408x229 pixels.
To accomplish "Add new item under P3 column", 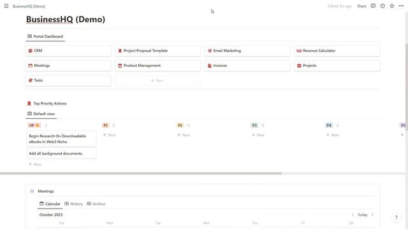I will pyautogui.click(x=258, y=135).
